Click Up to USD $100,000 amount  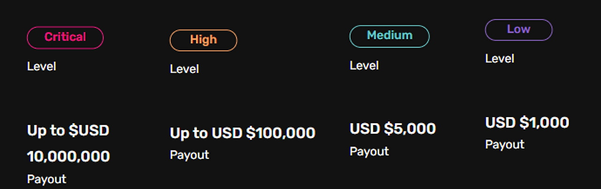click(243, 133)
